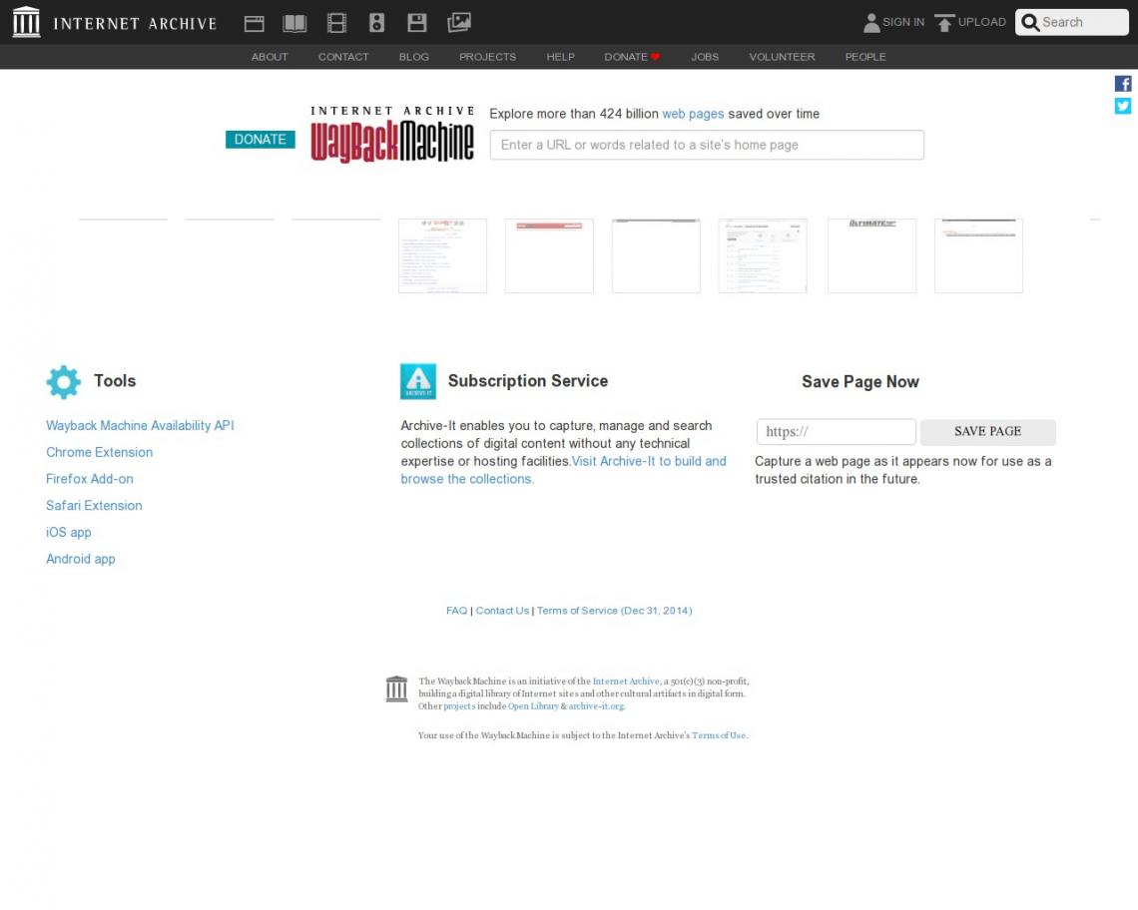1138x910 pixels.
Task: Focus the top-right Search field
Action: [x=1072, y=23]
